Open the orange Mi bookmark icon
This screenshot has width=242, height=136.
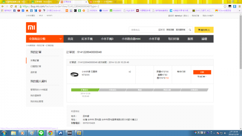(67, 11)
